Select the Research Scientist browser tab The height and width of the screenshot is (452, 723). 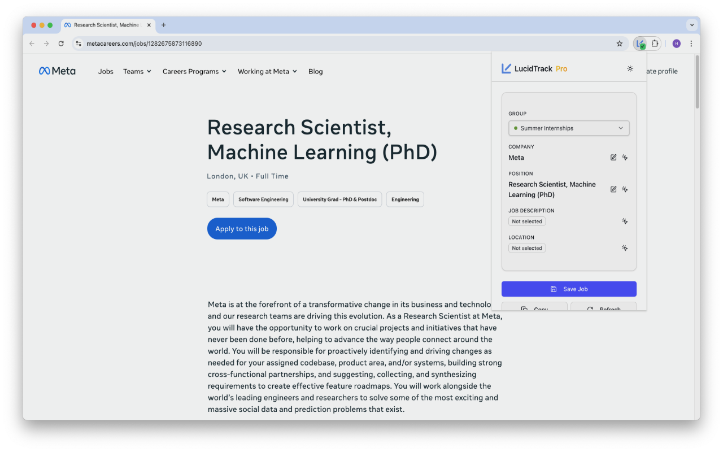pos(104,25)
